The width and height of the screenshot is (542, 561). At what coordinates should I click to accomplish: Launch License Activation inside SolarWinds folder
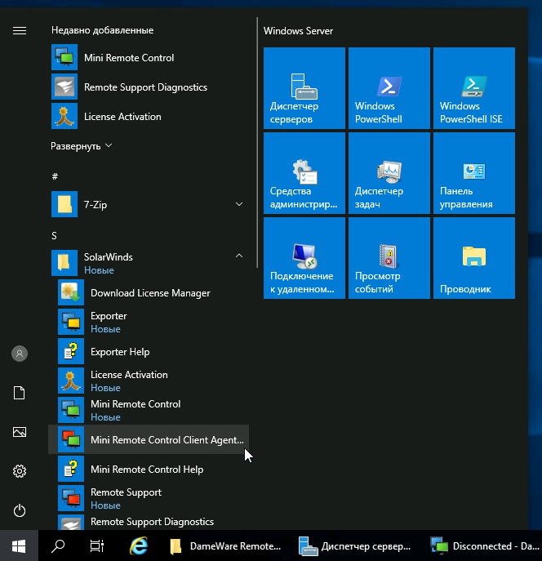[x=149, y=381]
